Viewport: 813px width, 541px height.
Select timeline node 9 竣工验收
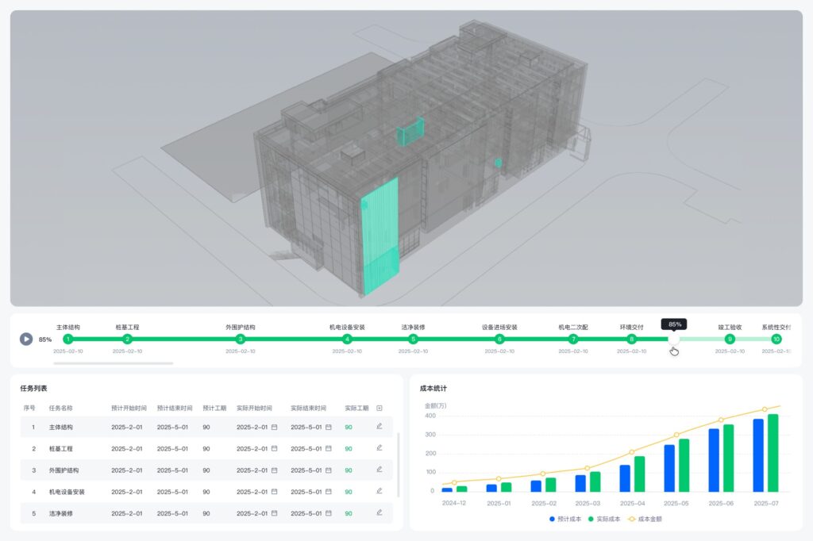[x=730, y=339]
